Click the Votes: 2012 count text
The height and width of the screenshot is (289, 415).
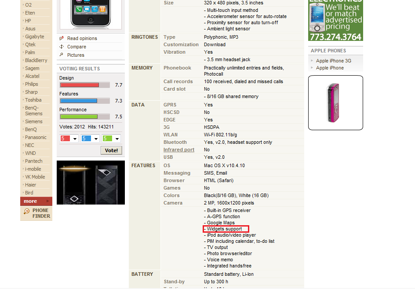pyautogui.click(x=72, y=127)
